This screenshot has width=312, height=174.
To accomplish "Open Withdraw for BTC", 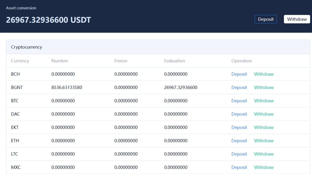I will point(264,101).
